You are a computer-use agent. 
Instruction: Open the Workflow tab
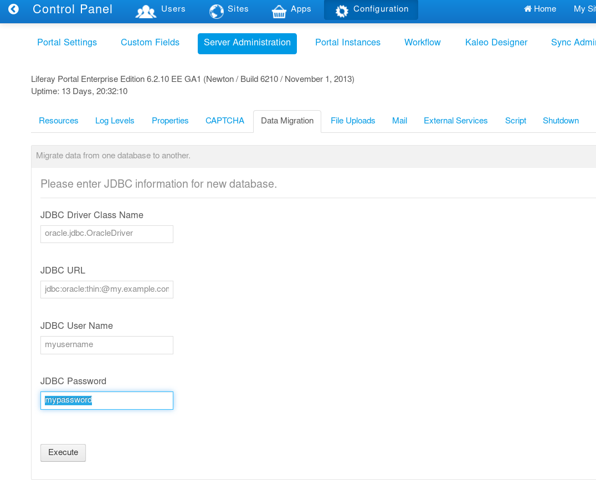(422, 42)
